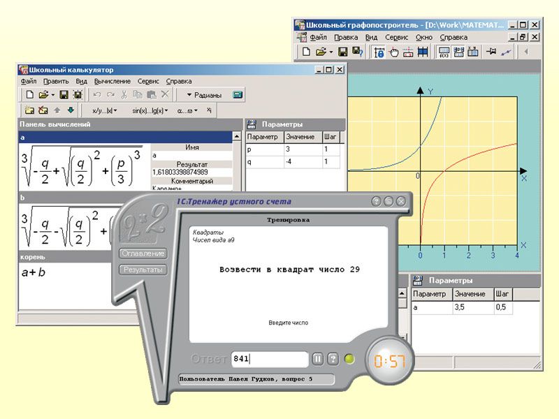Click the f(x) function list icon

444,52
